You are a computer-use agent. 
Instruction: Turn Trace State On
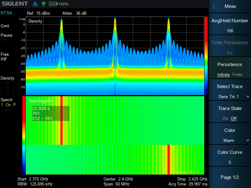(x=225, y=118)
